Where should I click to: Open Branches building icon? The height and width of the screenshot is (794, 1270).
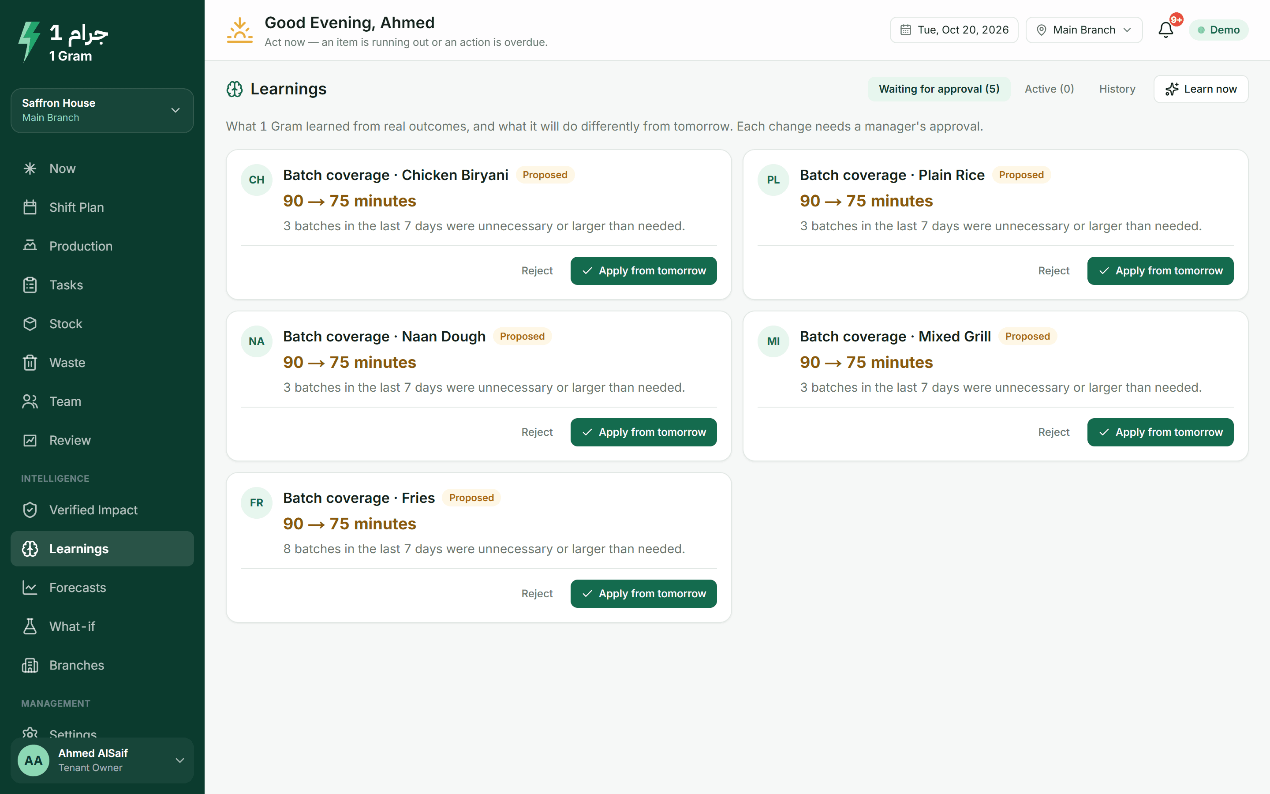(x=30, y=665)
